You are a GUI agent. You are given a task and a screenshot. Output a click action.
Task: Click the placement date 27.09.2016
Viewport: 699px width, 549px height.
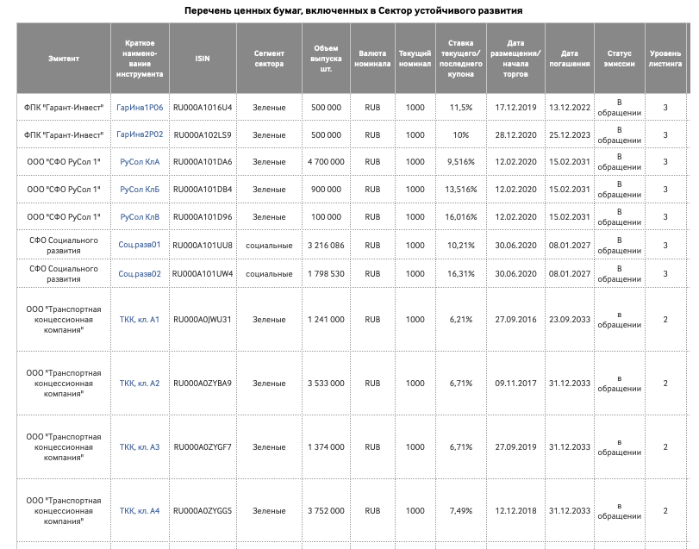coord(515,320)
